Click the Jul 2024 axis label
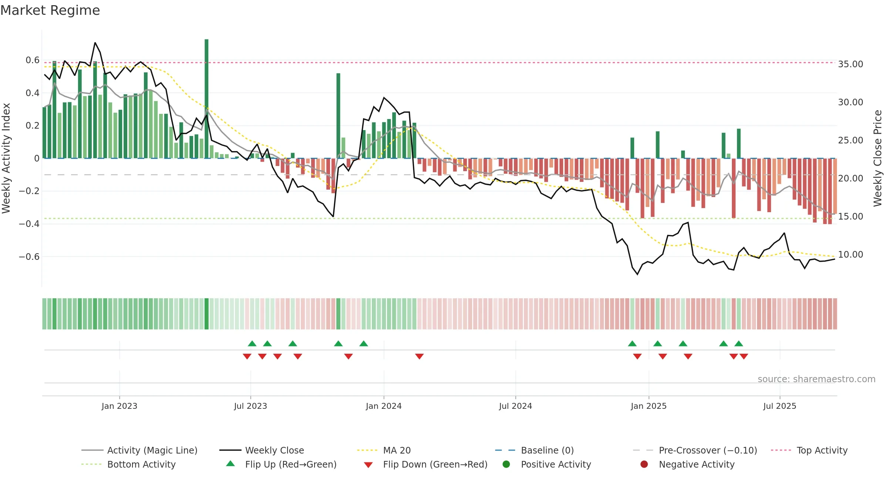Image resolution: width=888 pixels, height=499 pixels. (x=515, y=406)
